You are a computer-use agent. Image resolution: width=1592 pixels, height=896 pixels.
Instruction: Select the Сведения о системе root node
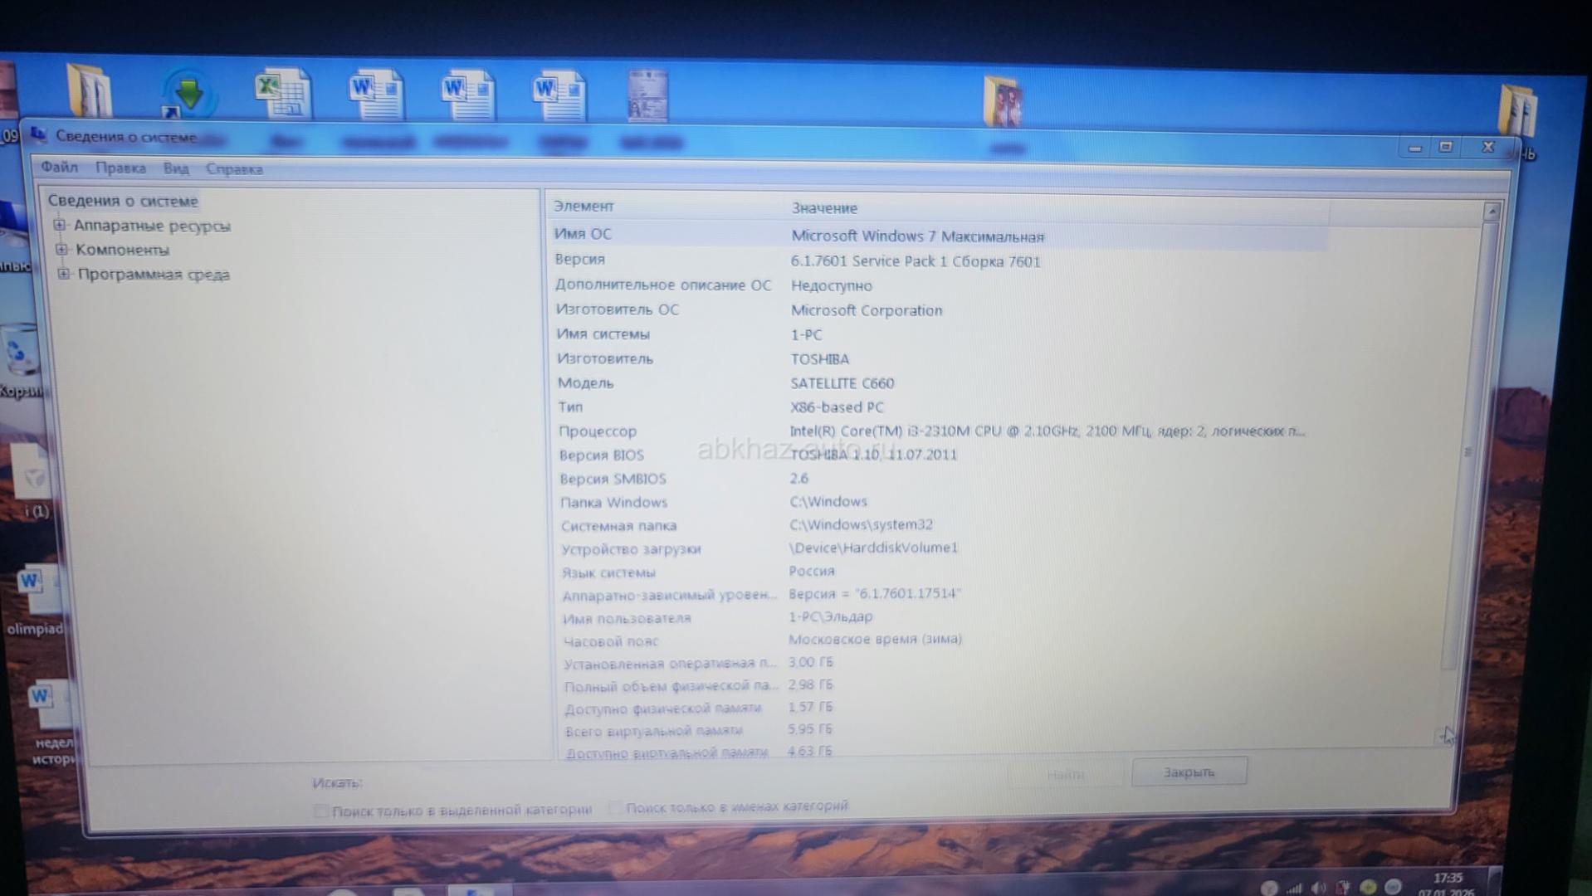123,201
